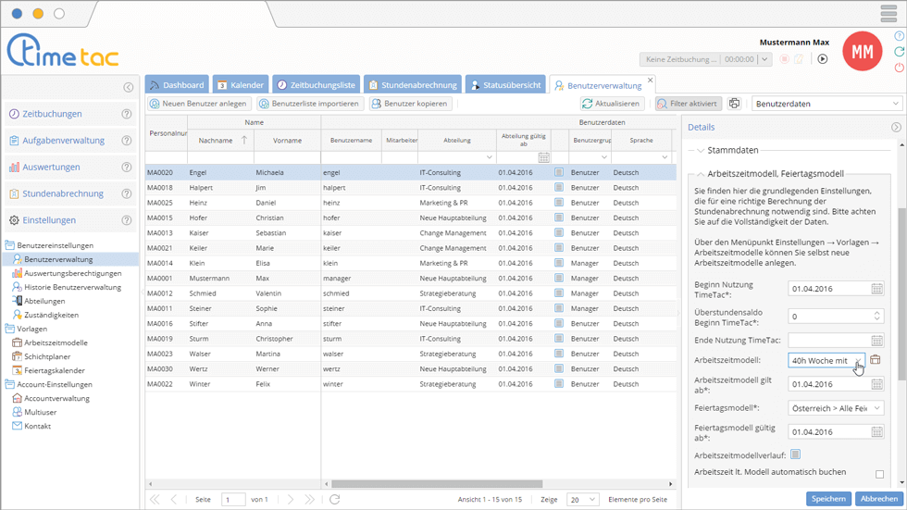
Task: Click help icon next to Auswertungen
Action: click(127, 168)
